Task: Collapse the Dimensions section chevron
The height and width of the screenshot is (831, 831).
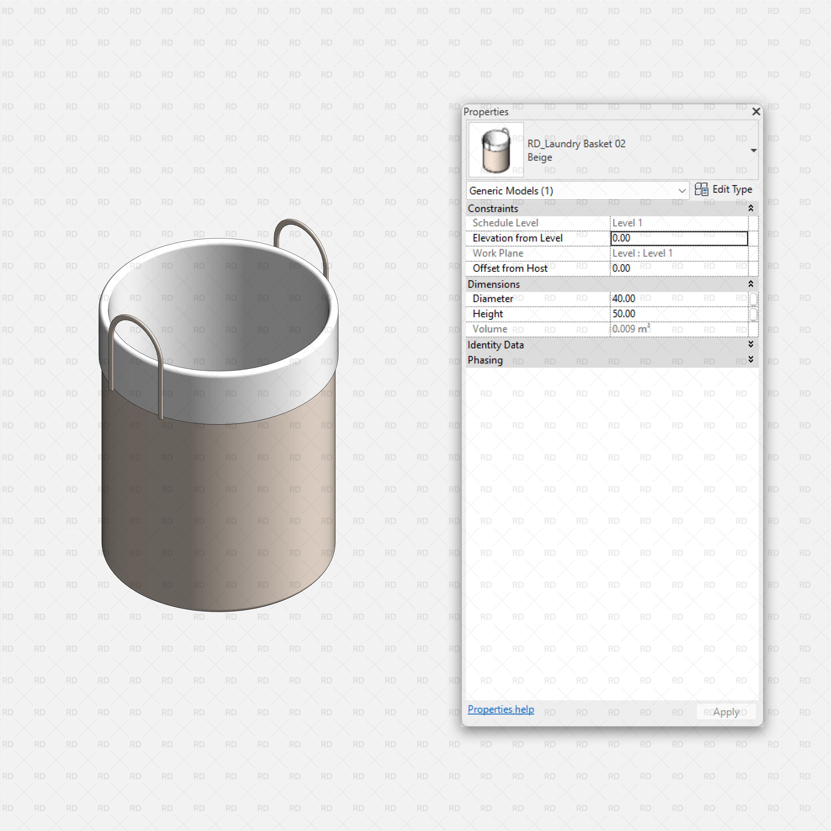Action: pyautogui.click(x=750, y=284)
